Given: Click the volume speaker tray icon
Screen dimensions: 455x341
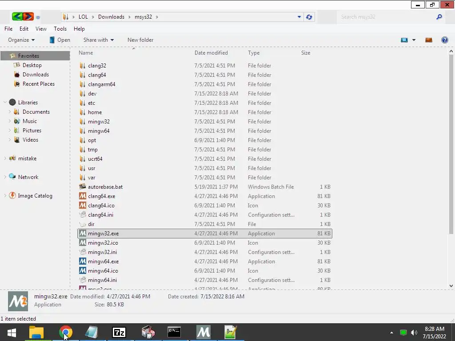Looking at the screenshot, I should [414, 333].
